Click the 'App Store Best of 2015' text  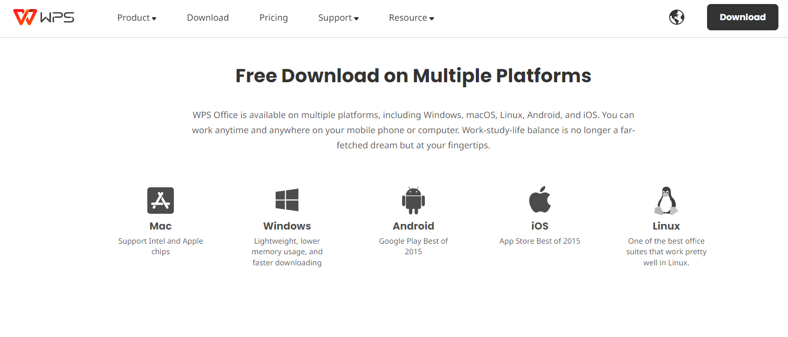540,241
